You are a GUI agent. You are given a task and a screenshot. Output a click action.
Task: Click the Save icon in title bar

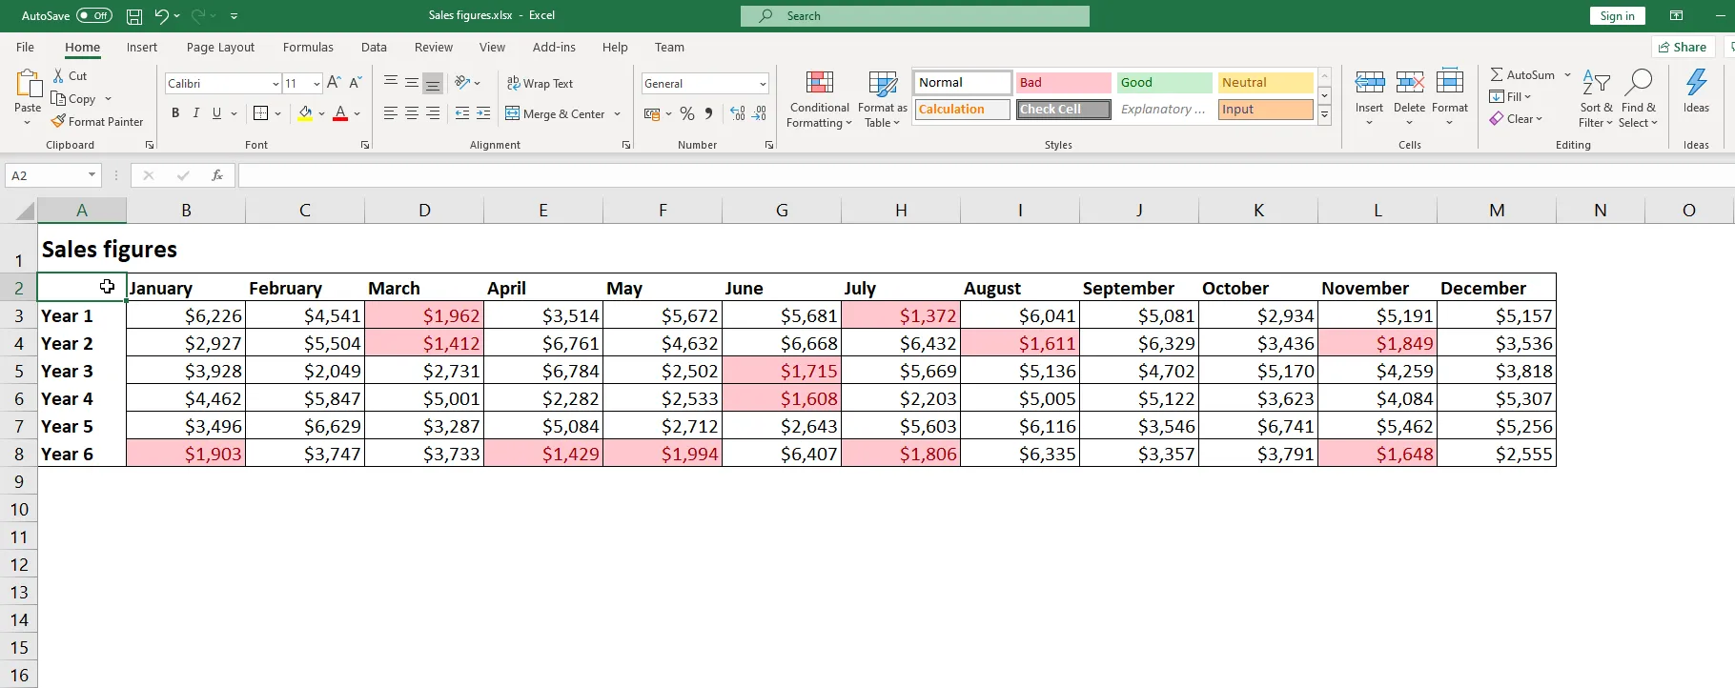point(134,16)
